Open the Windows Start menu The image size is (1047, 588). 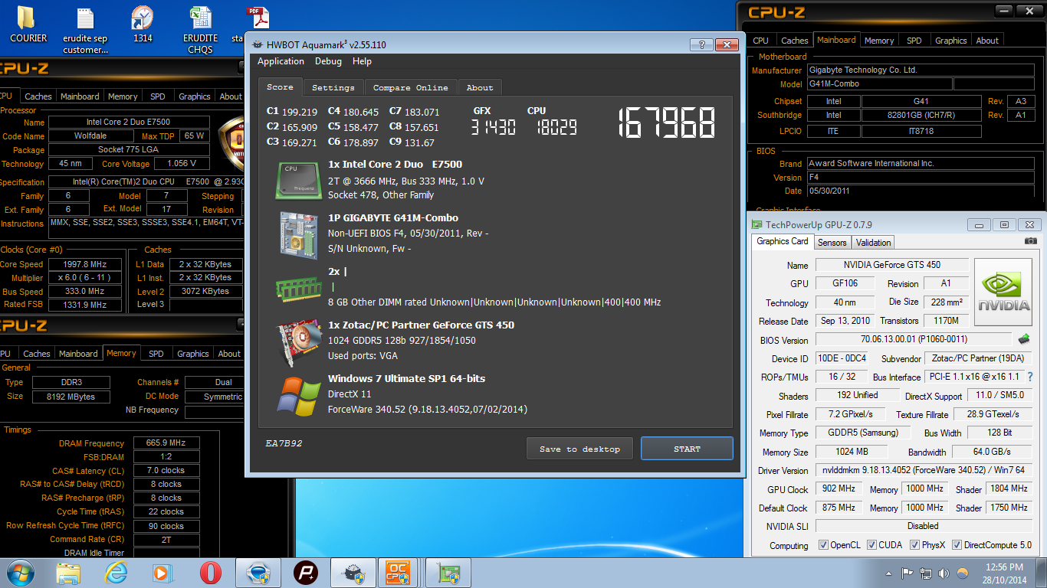click(21, 573)
